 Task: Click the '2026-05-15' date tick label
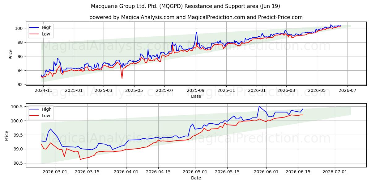tap(227, 172)
